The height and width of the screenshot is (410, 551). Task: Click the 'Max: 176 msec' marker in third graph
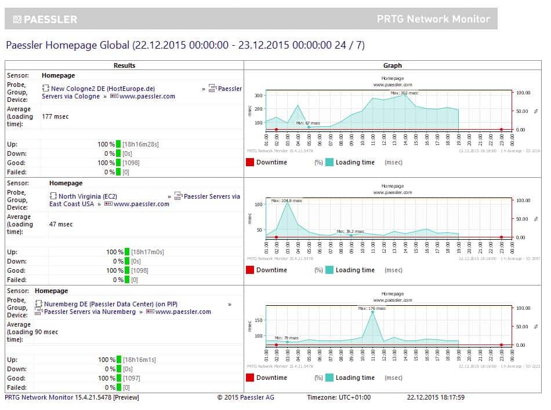tap(372, 308)
